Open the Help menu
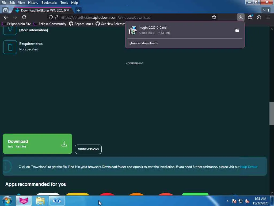Image resolution: width=274 pixels, height=206 pixels. pyautogui.click(x=74, y=3)
